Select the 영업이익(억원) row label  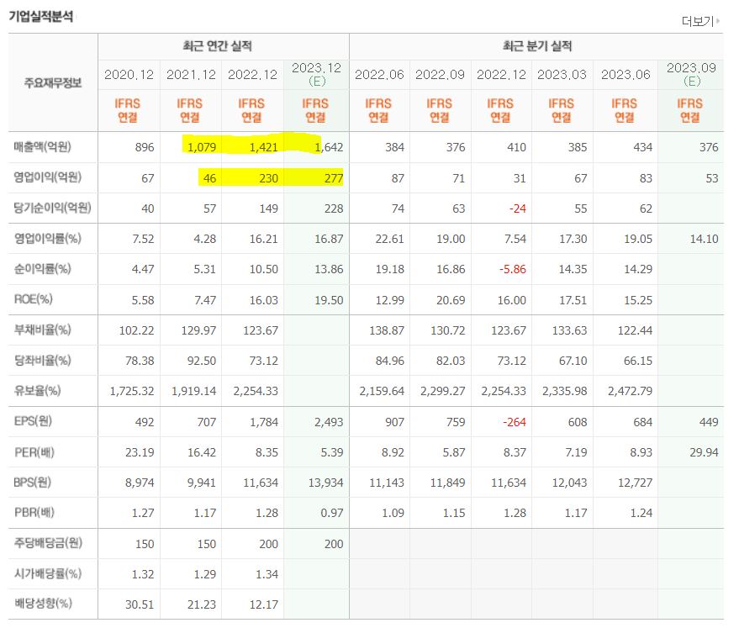48,177
